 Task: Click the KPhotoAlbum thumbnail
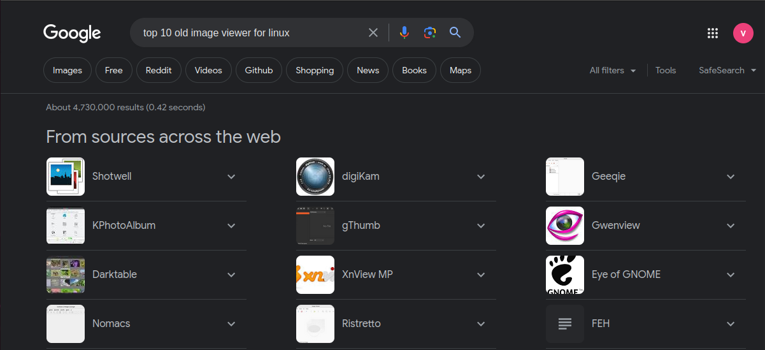click(66, 226)
